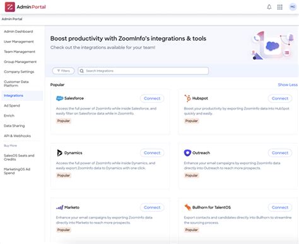Select the Integrations sidebar item
299x244 pixels.
(x=22, y=96)
